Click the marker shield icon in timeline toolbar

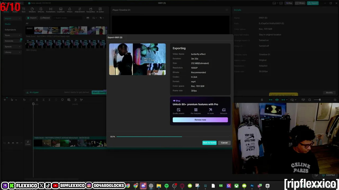point(62,100)
